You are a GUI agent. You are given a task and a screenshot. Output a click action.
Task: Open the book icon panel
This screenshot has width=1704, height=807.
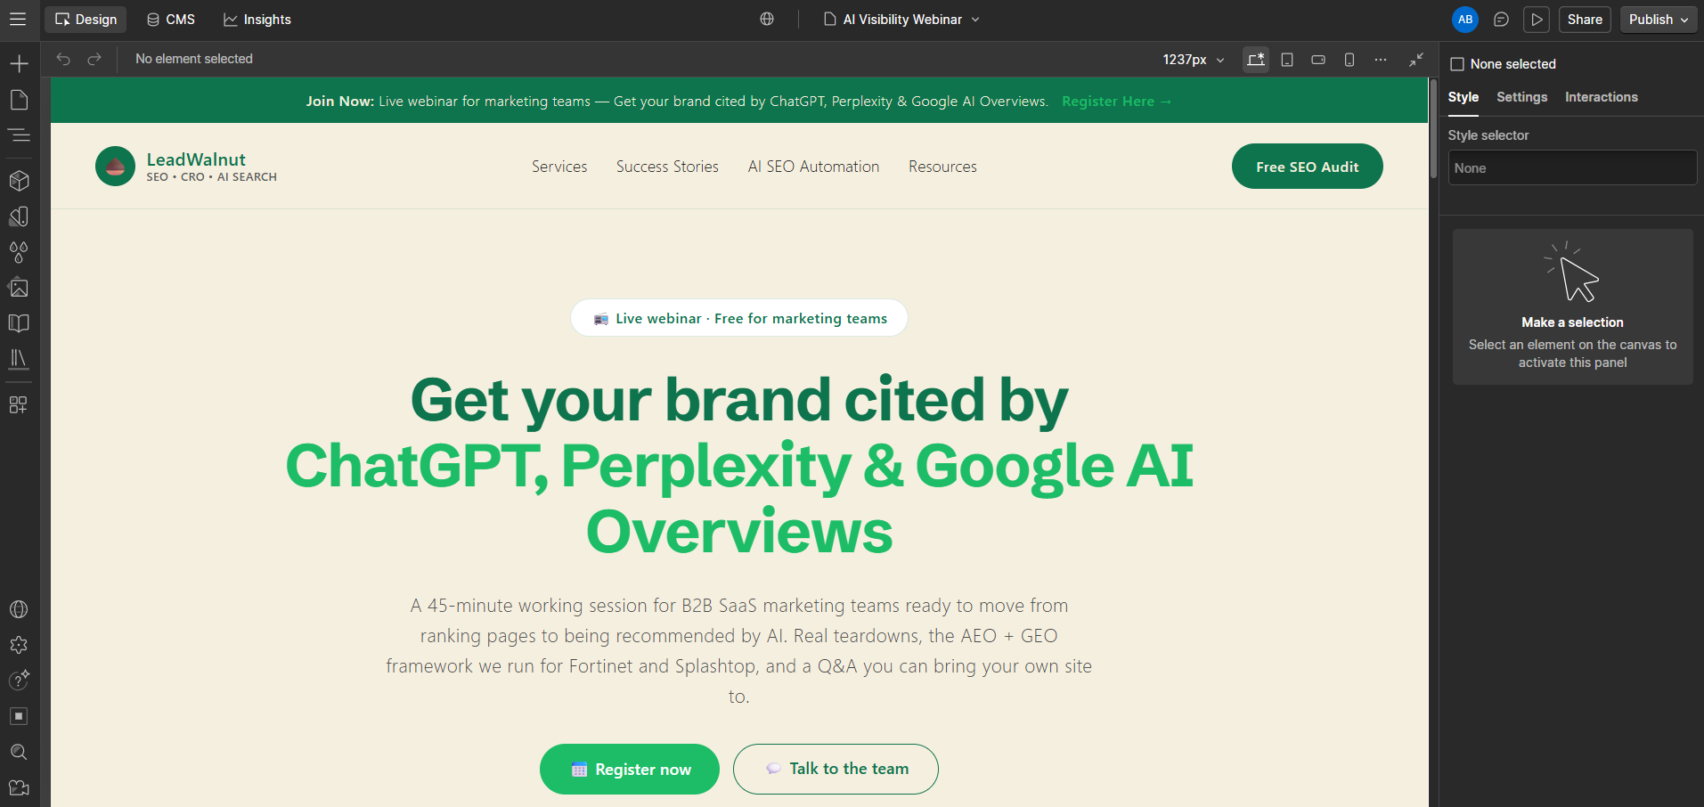[19, 323]
